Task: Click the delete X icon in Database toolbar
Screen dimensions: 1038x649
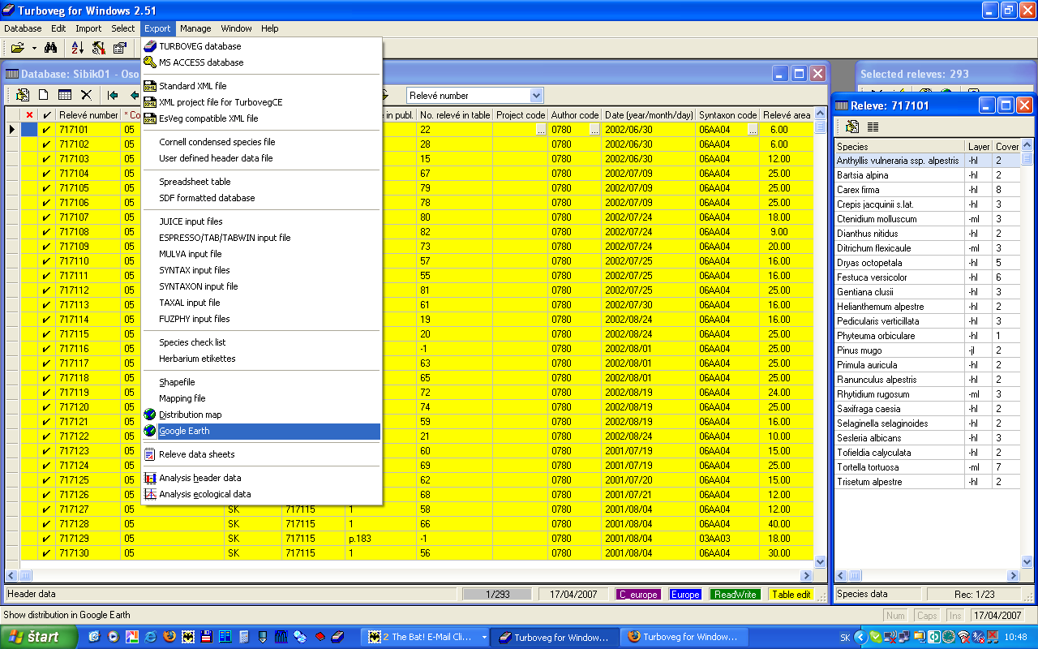Action: point(86,95)
